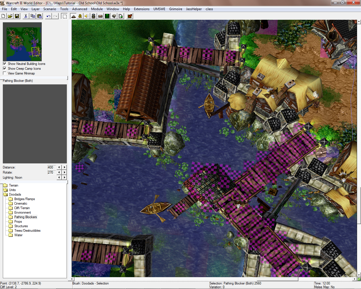
Task: Open the Tools menu
Action: tap(64, 9)
